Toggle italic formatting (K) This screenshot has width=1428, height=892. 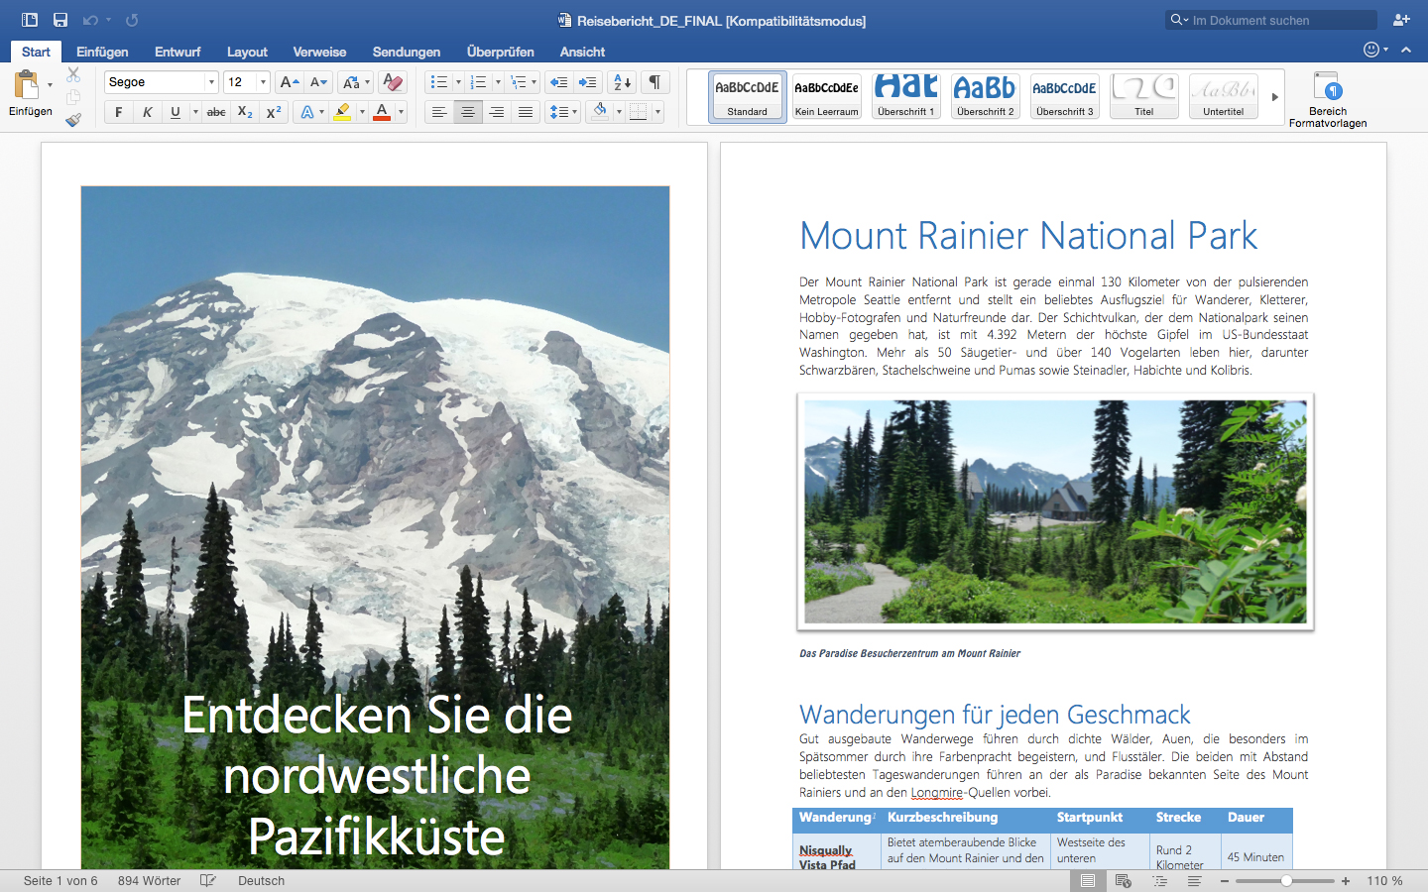(x=147, y=112)
